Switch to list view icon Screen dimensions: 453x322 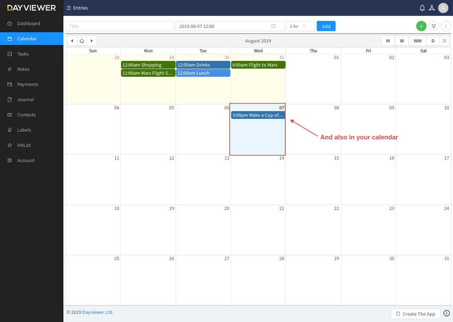click(445, 41)
